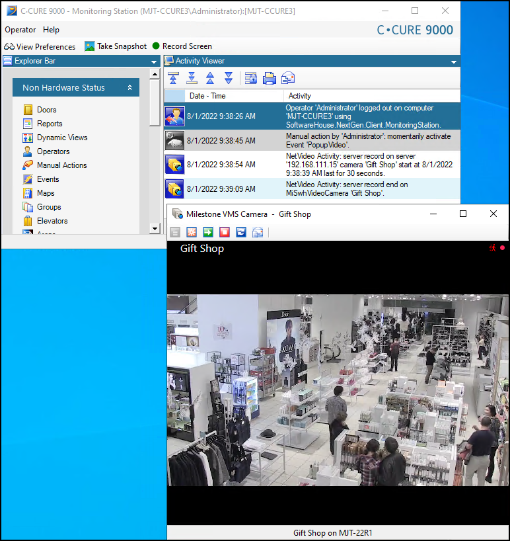Viewport: 510px width, 541px height.
Task: Click the email envelope icon in camera toolbar
Action: 258,232
